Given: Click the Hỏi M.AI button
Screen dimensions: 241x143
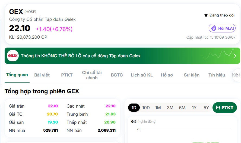Looking at the screenshot, I should [222, 28].
